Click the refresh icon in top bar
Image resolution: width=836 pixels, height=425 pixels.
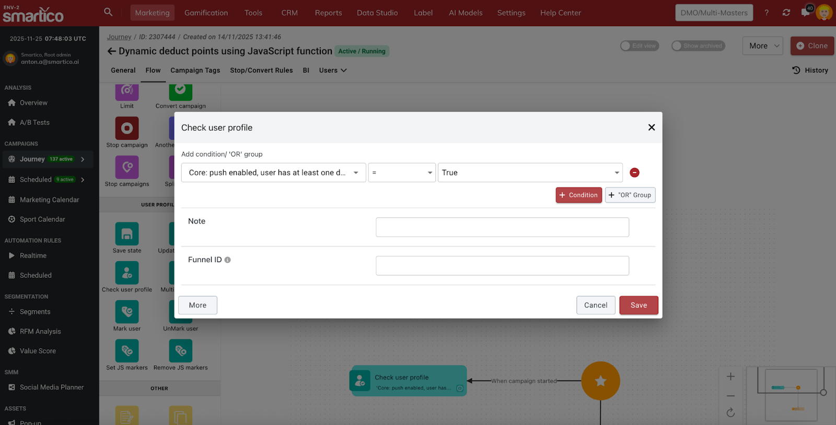pyautogui.click(x=786, y=13)
